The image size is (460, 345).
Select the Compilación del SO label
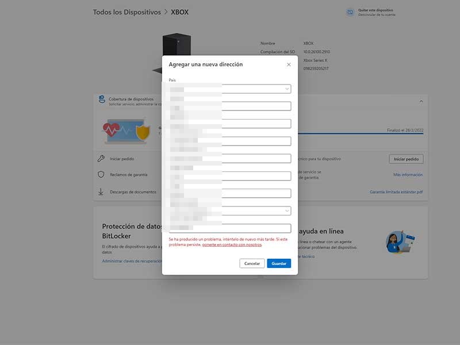278,52
